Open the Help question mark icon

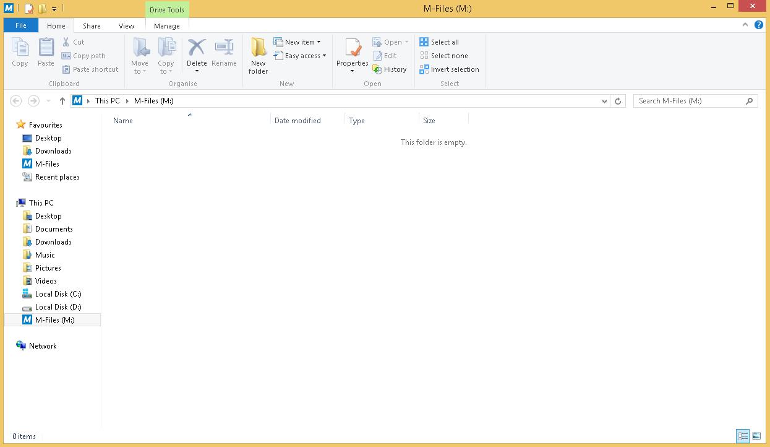click(x=758, y=25)
